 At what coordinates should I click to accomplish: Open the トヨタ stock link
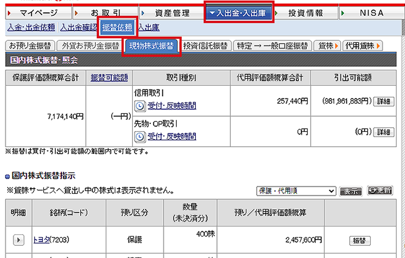[x=41, y=240]
